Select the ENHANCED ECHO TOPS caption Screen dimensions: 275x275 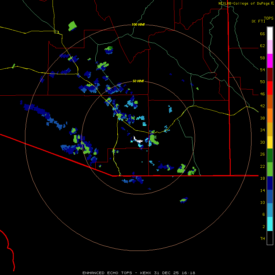pyautogui.click(x=107, y=273)
